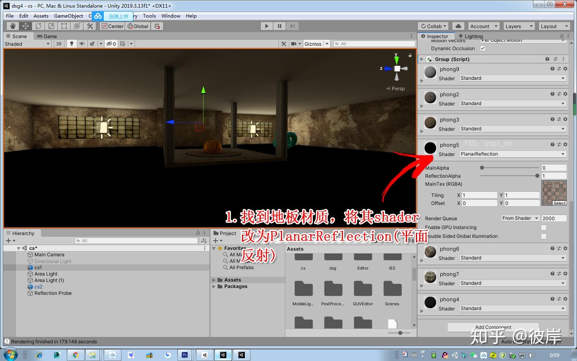Enable the 2D scene view mode
577x361 pixels.
59,44
